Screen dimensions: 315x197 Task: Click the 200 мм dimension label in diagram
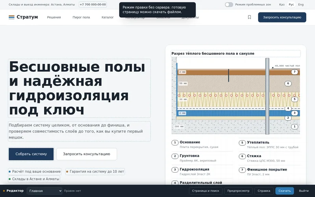[x=179, y=126]
